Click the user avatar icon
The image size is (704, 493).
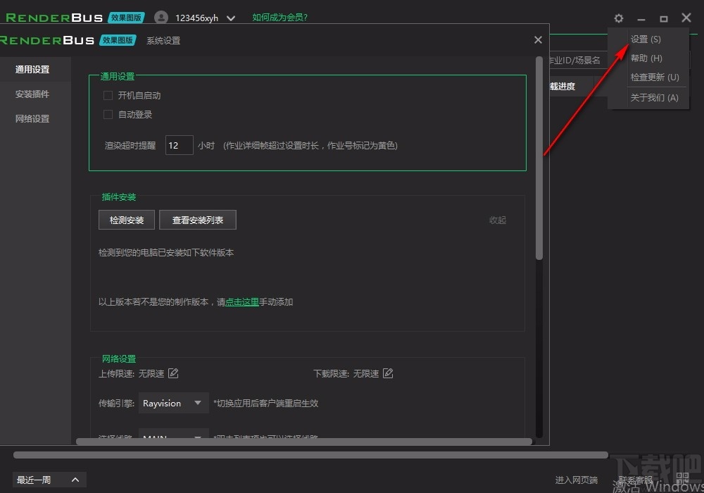coord(161,18)
